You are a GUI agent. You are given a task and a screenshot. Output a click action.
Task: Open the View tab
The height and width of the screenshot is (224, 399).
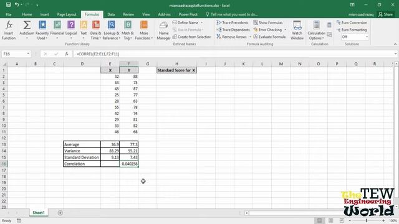(146, 14)
